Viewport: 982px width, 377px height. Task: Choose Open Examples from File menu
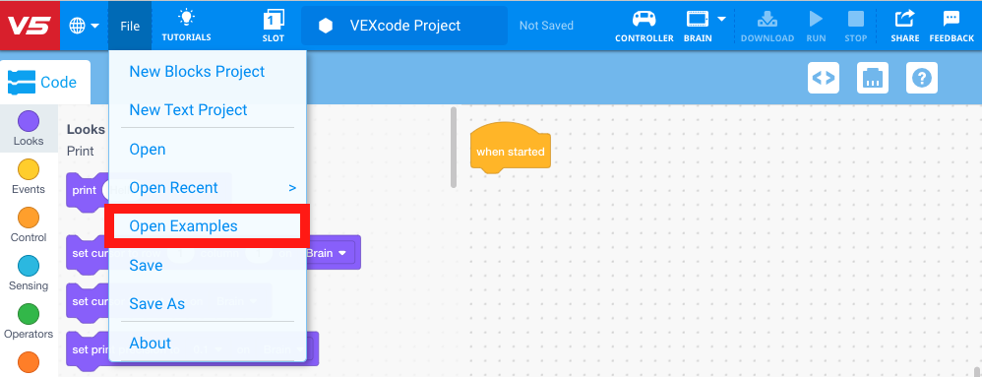183,226
